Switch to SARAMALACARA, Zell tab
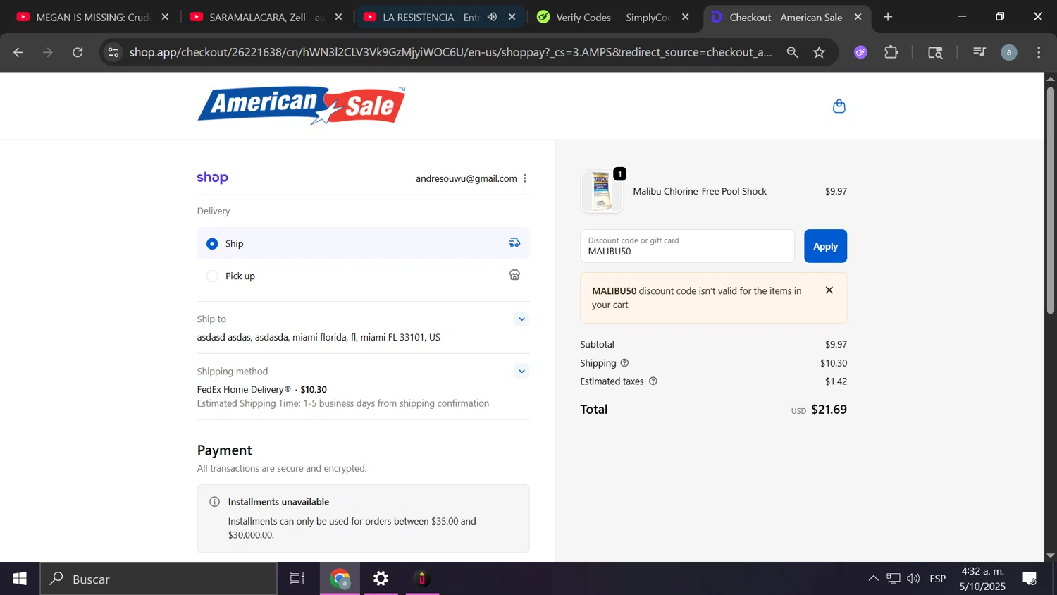 click(x=266, y=17)
